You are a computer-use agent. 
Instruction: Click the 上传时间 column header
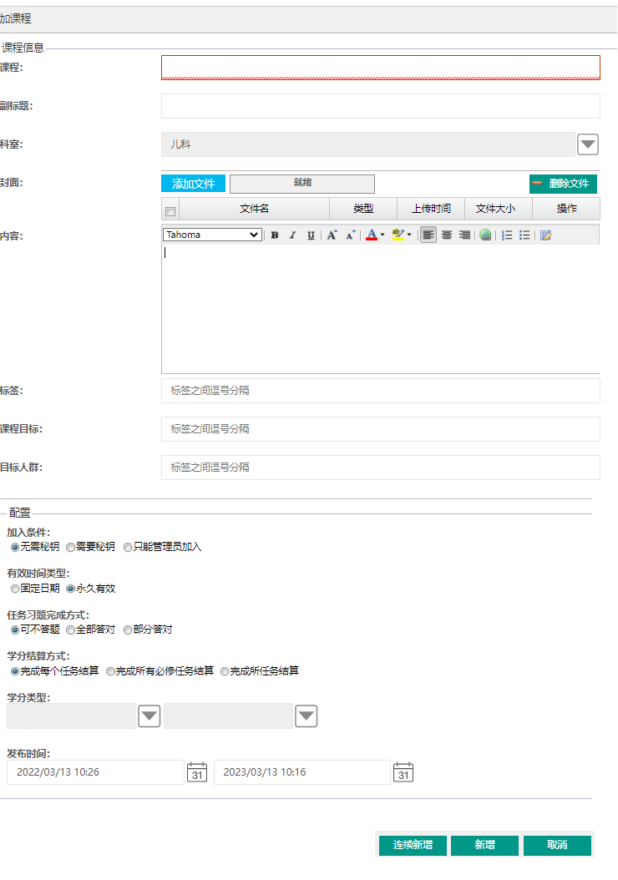[x=431, y=209]
